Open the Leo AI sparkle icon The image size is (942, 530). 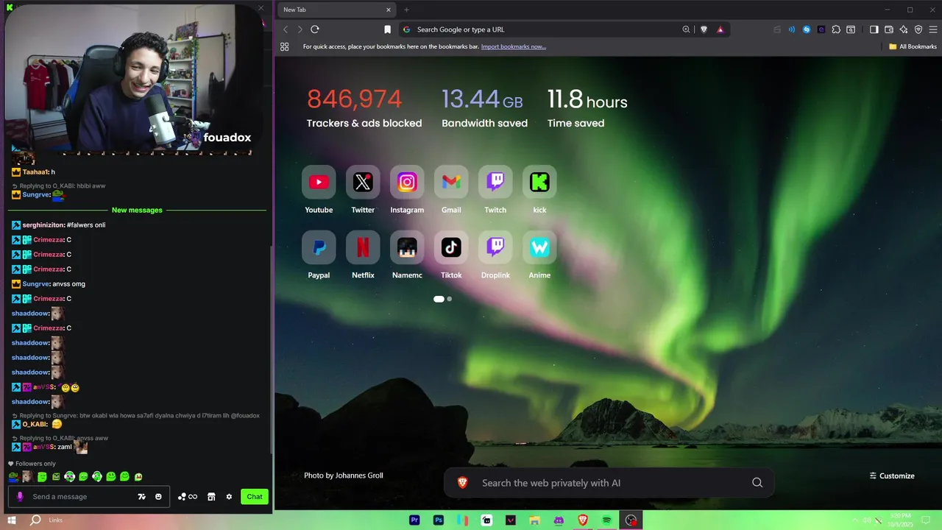(903, 29)
